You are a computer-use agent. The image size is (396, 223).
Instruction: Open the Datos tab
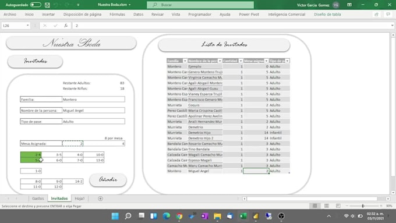[139, 15]
